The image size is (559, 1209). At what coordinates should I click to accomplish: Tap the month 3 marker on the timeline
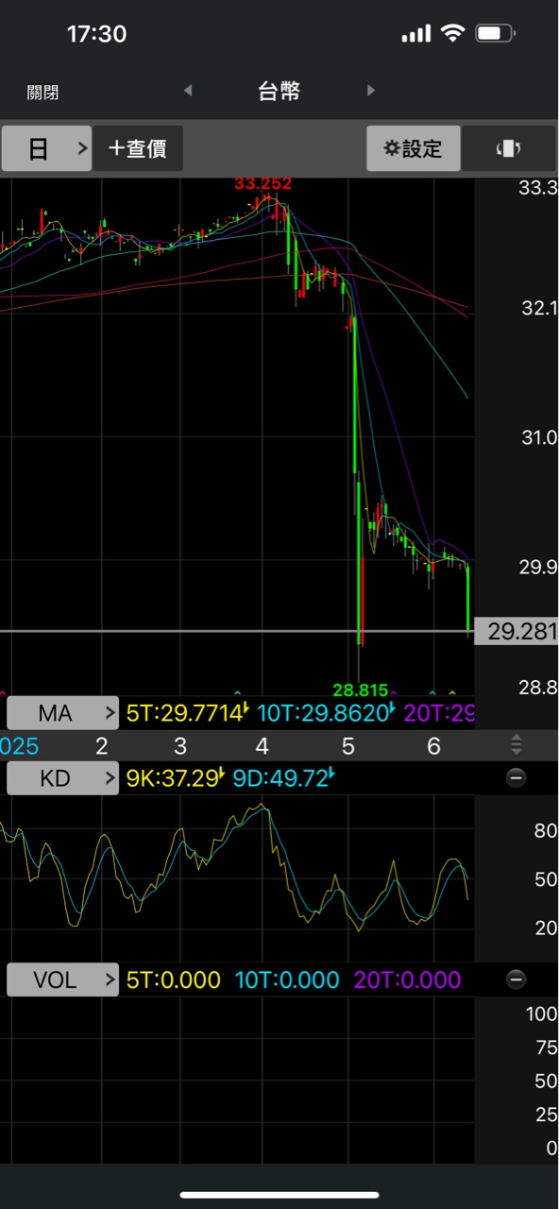pos(180,746)
